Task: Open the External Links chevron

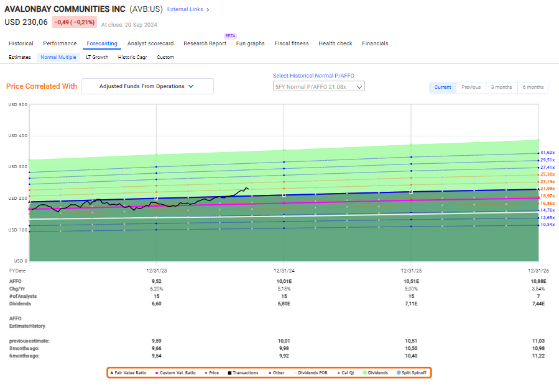Action: point(208,9)
